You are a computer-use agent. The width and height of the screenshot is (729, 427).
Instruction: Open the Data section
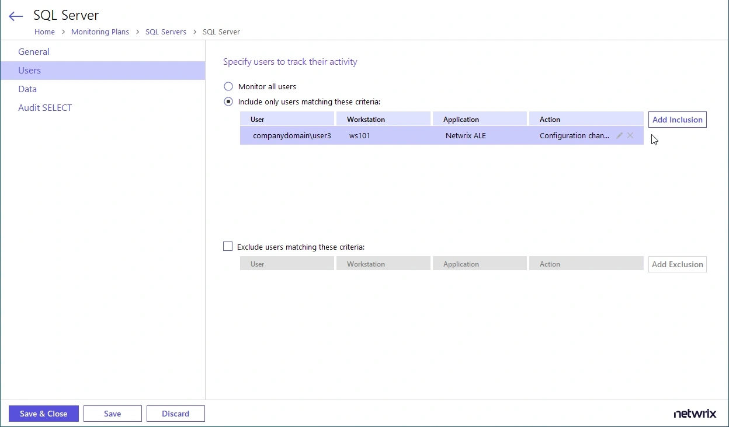click(27, 89)
